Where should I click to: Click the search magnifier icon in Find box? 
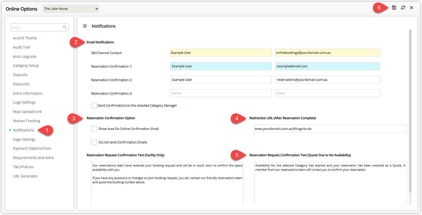point(65,27)
